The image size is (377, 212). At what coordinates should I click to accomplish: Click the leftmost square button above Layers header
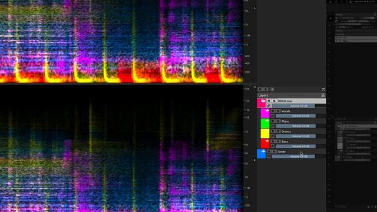point(260,90)
